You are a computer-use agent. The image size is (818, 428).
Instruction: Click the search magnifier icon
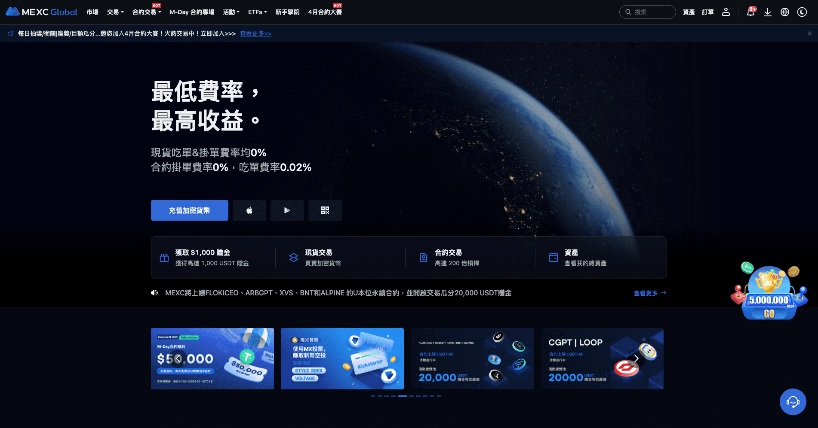coord(628,12)
